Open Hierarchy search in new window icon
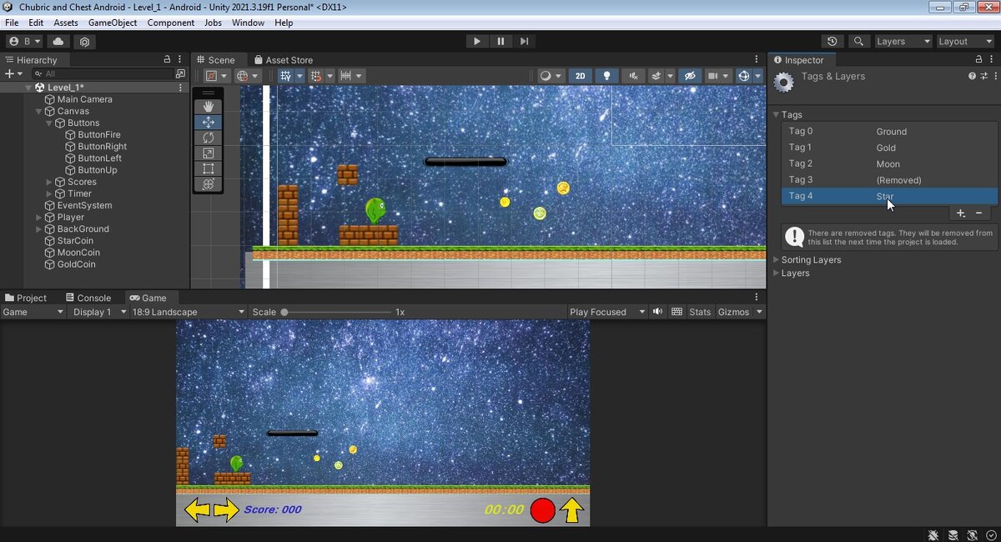The image size is (1001, 542). 180,73
